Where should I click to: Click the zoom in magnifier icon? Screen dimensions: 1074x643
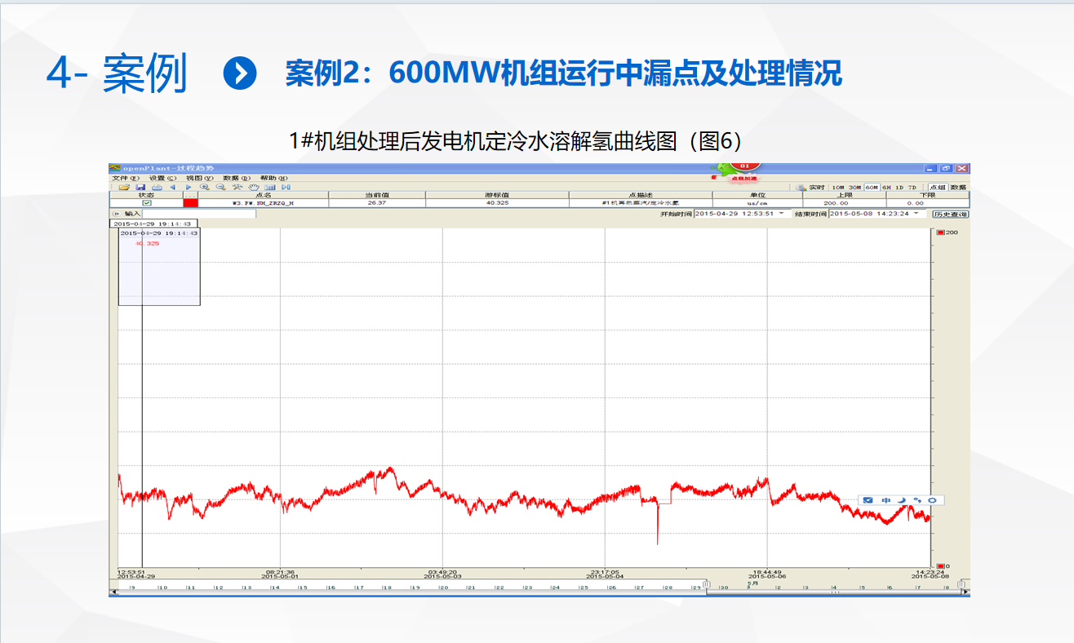click(x=204, y=187)
